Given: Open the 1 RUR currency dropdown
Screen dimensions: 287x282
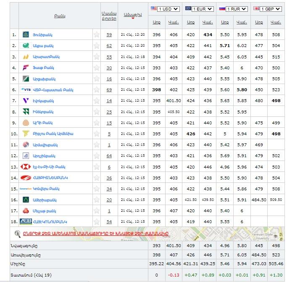Looking at the screenshot, I should click(x=234, y=8).
